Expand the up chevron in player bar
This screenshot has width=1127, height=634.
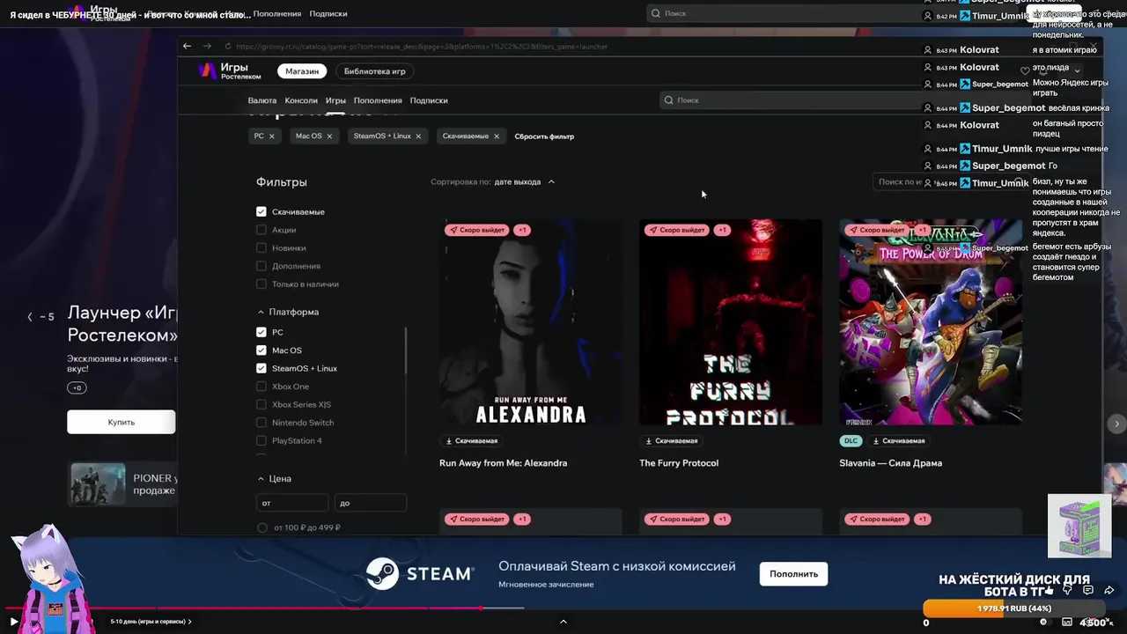pos(563,622)
